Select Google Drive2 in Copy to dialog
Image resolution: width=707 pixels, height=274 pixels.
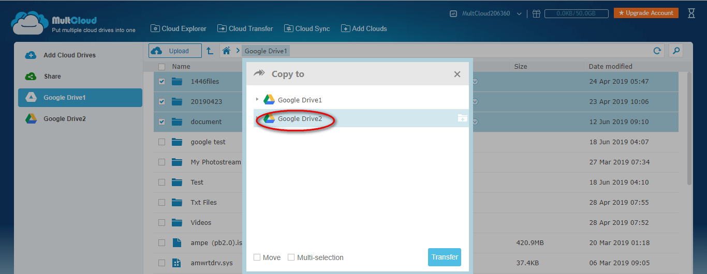click(x=300, y=119)
